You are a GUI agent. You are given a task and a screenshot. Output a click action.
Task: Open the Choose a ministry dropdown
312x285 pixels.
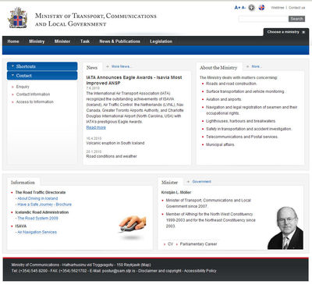(x=286, y=32)
